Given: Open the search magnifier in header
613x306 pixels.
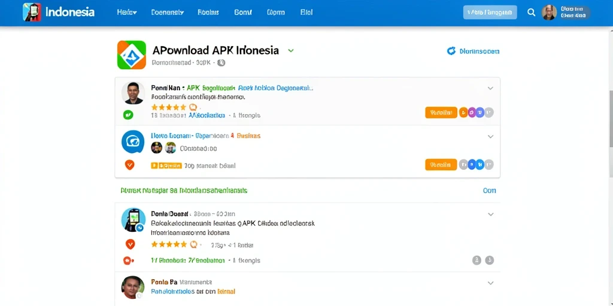Looking at the screenshot, I should tap(532, 12).
